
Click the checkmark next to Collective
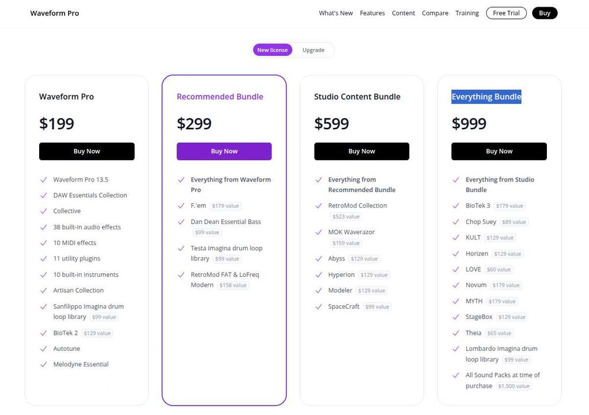coord(43,211)
